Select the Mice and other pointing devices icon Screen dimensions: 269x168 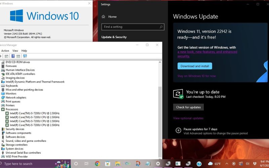(3, 90)
